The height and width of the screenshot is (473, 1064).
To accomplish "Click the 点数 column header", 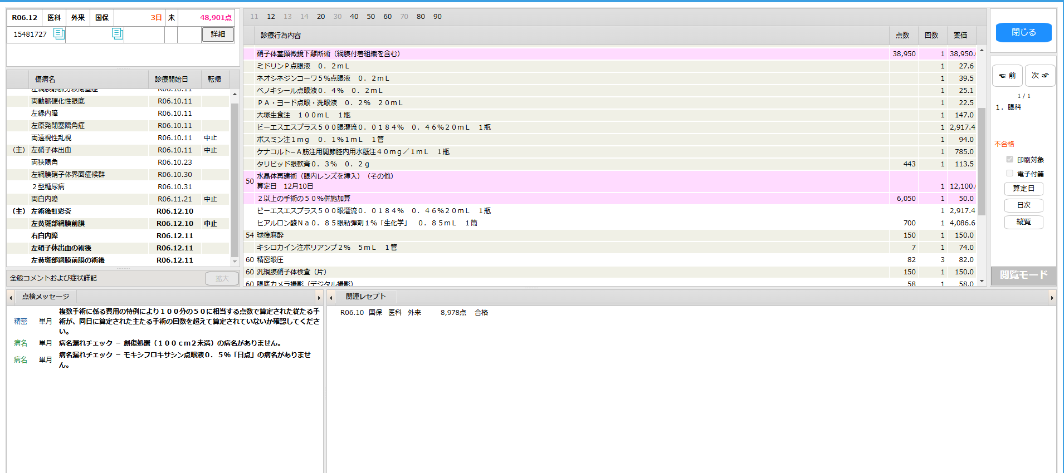I will tap(902, 35).
